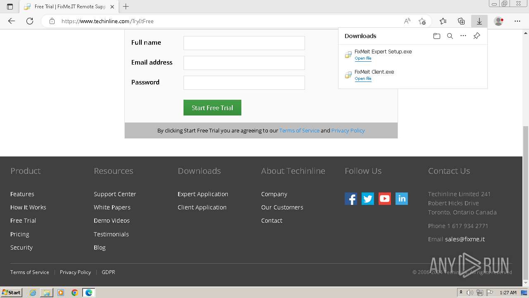Open the Blog link
529x298 pixels.
(100, 248)
